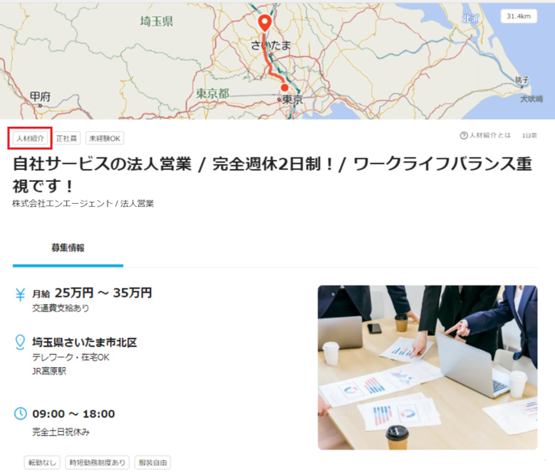
Task: Click the 正社員 tag
Action: [66, 138]
